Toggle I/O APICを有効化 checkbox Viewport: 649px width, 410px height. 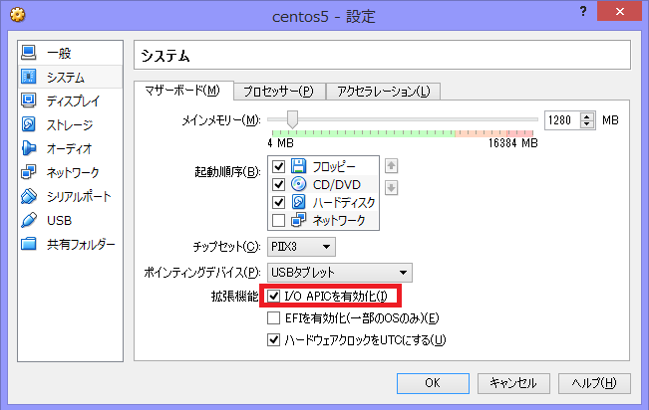coord(273,296)
